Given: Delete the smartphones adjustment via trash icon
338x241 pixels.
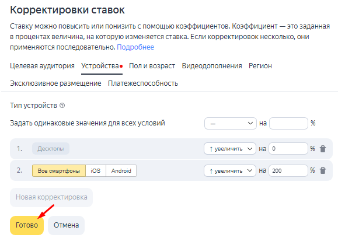Looking at the screenshot, I should (x=323, y=170).
